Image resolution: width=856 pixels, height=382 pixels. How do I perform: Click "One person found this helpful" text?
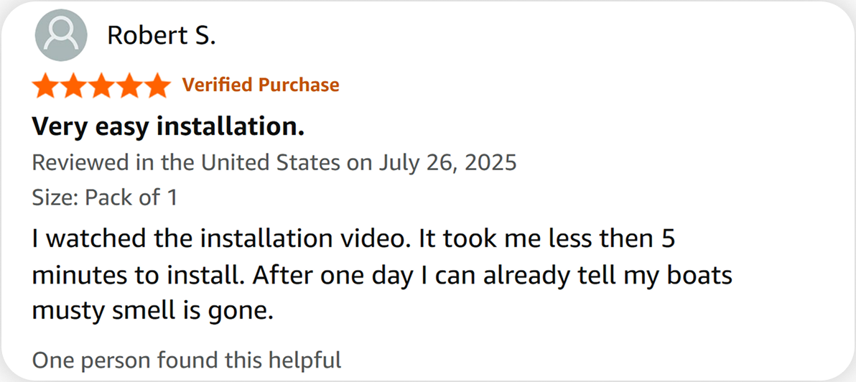(187, 360)
